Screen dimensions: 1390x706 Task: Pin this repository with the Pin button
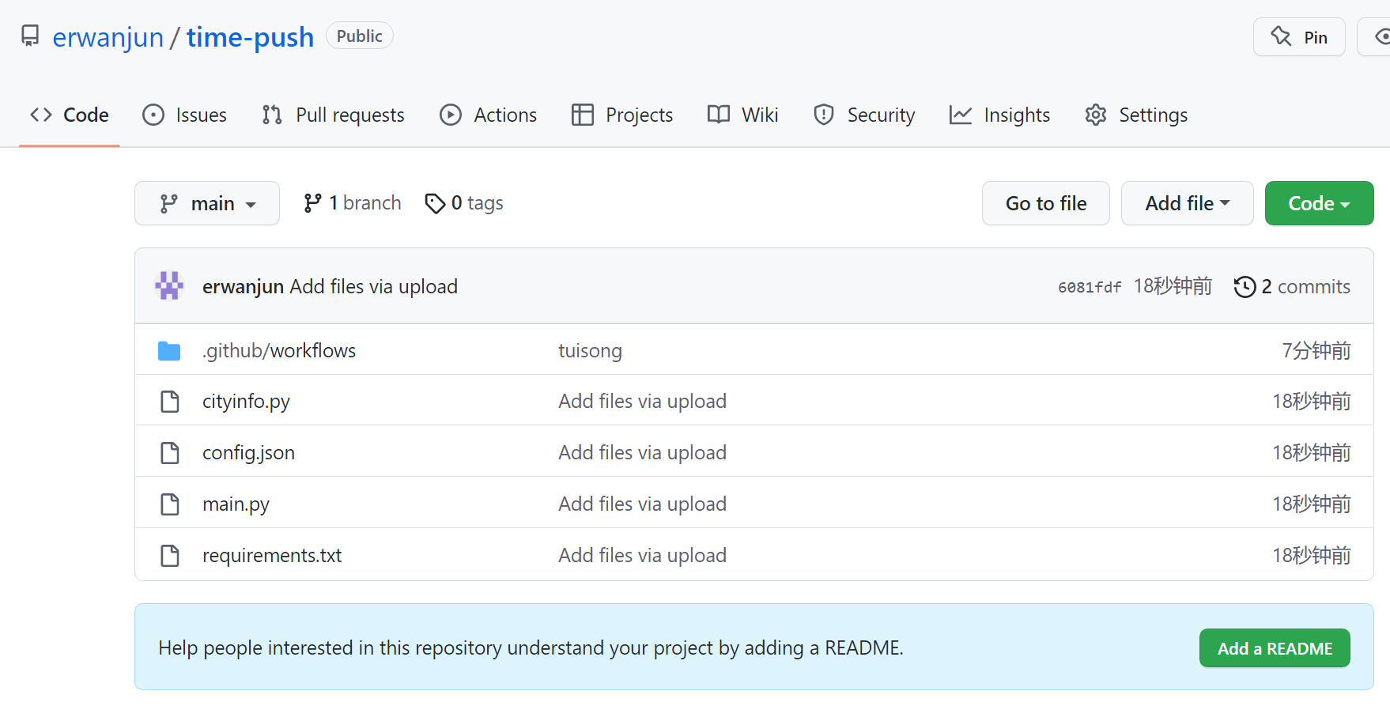coord(1298,37)
